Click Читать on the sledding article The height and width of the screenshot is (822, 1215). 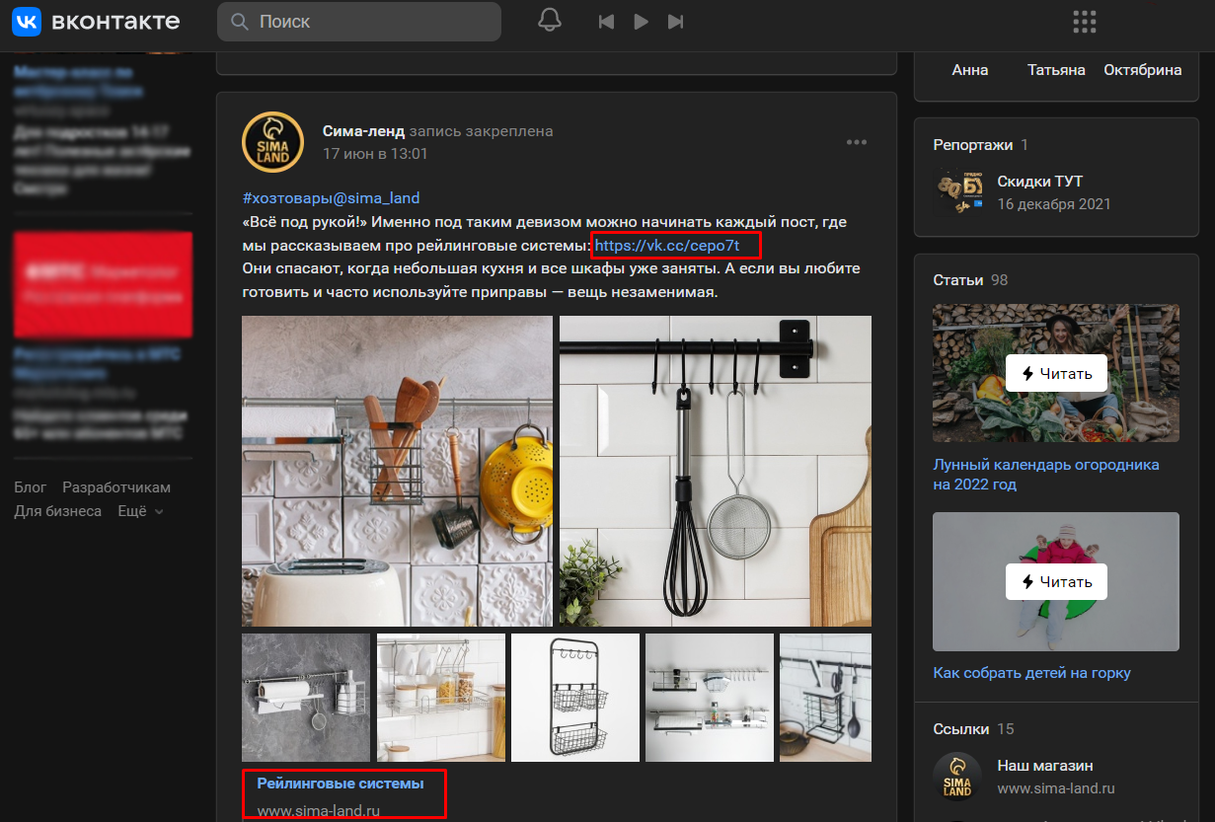1056,581
